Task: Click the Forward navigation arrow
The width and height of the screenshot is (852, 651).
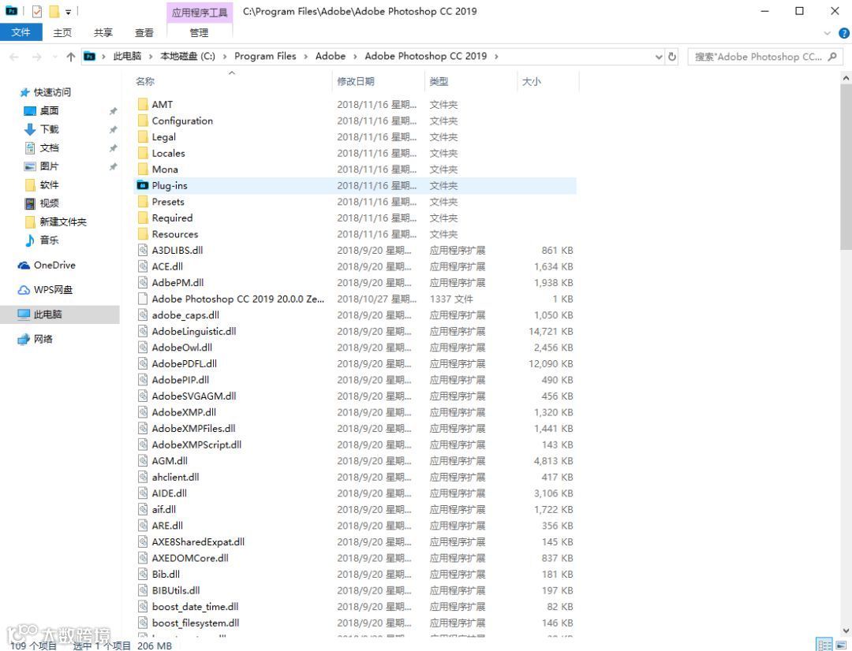Action: point(35,57)
